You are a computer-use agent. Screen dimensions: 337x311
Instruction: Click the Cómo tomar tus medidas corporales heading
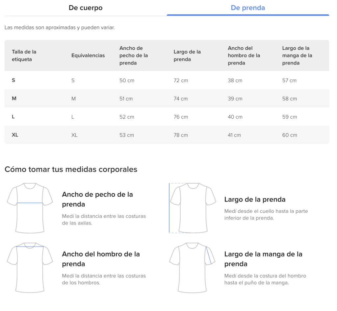click(x=71, y=169)
